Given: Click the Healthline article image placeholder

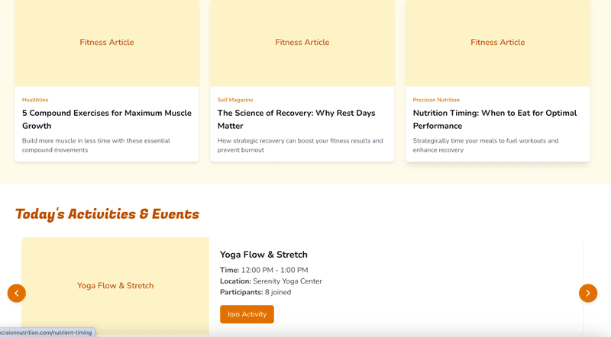Looking at the screenshot, I should (107, 43).
